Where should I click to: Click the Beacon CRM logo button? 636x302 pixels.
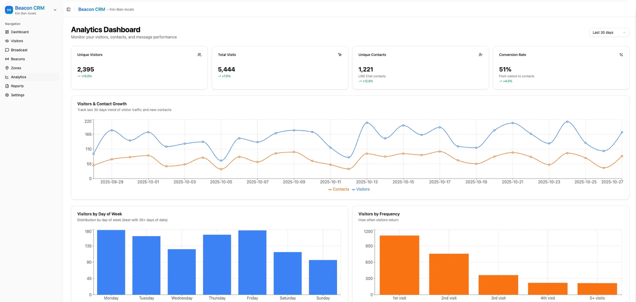coord(9,10)
